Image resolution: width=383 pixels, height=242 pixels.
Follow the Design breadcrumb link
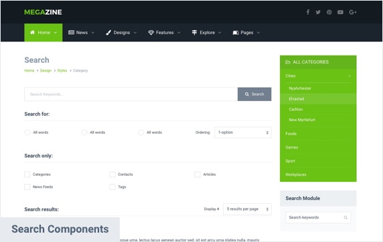46,70
